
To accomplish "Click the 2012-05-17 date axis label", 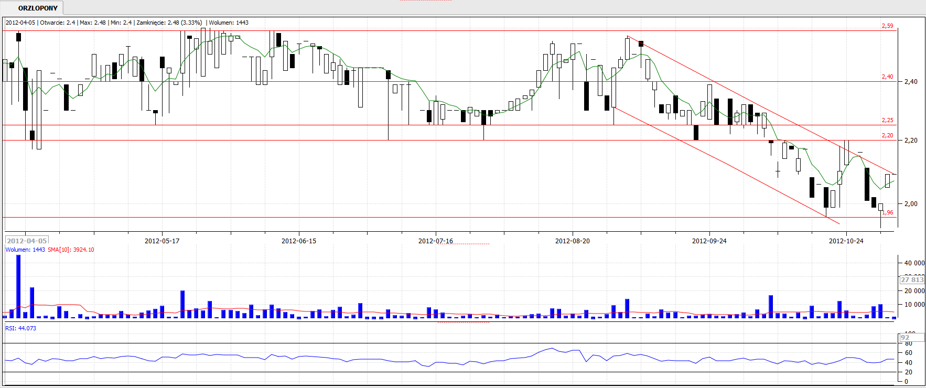I will (x=162, y=241).
